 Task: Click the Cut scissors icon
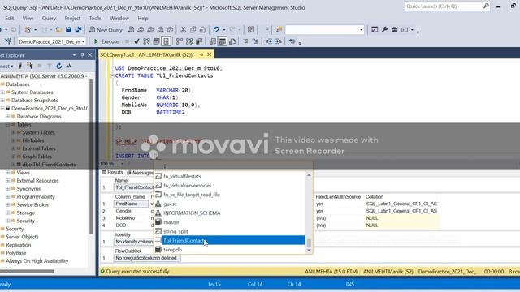click(183, 30)
